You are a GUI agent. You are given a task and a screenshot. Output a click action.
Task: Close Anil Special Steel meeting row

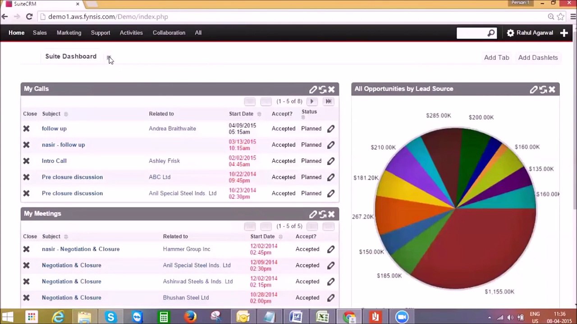(26, 265)
